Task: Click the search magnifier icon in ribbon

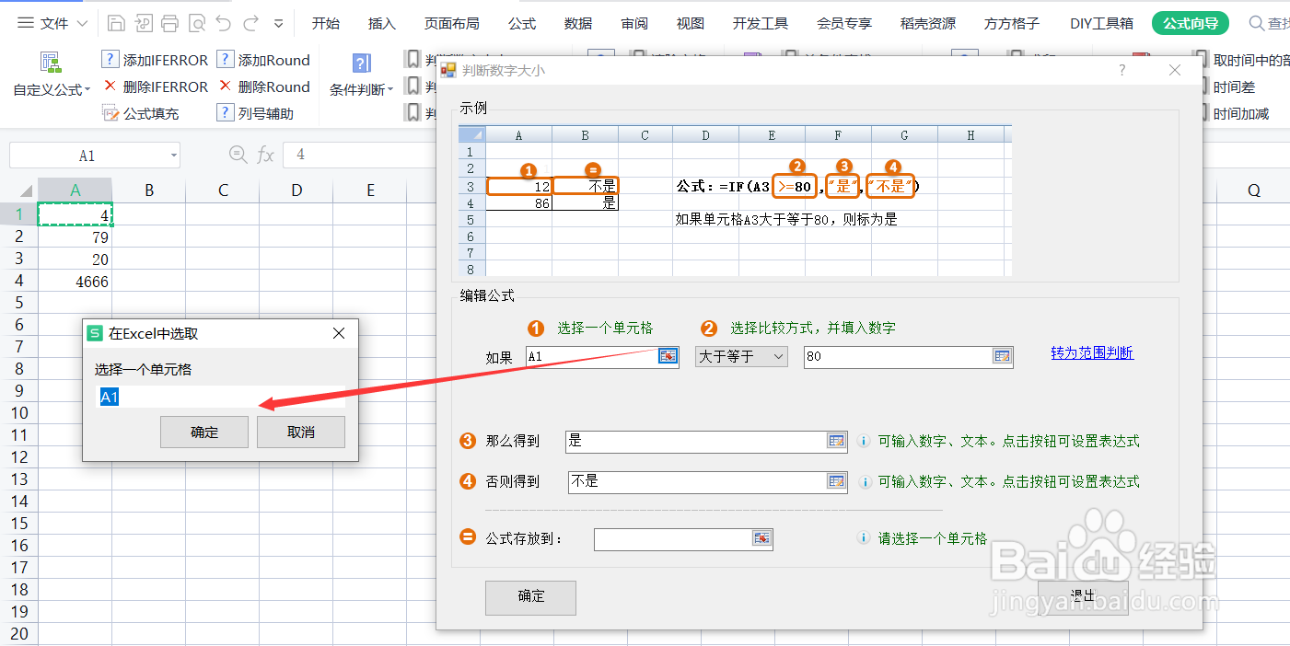Action: point(1256,23)
